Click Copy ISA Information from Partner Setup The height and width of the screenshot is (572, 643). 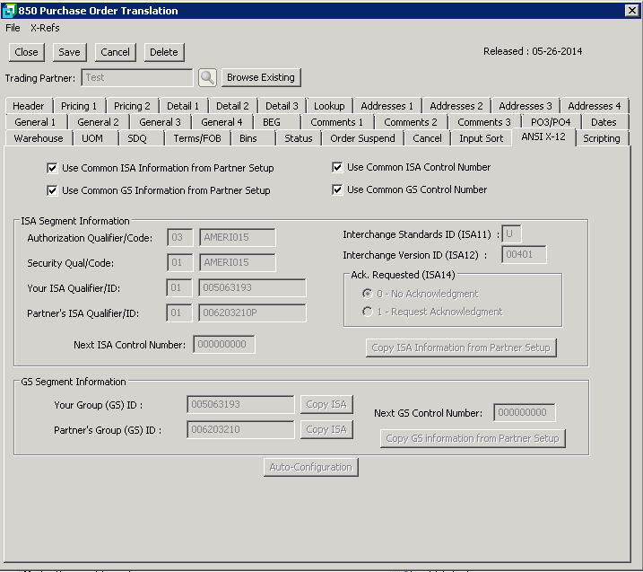click(x=461, y=348)
